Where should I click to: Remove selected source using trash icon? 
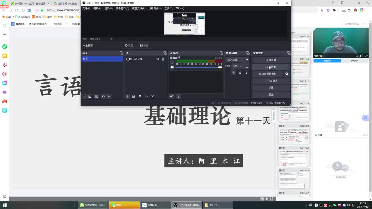point(133,96)
